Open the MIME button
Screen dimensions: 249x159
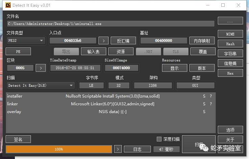(230, 34)
